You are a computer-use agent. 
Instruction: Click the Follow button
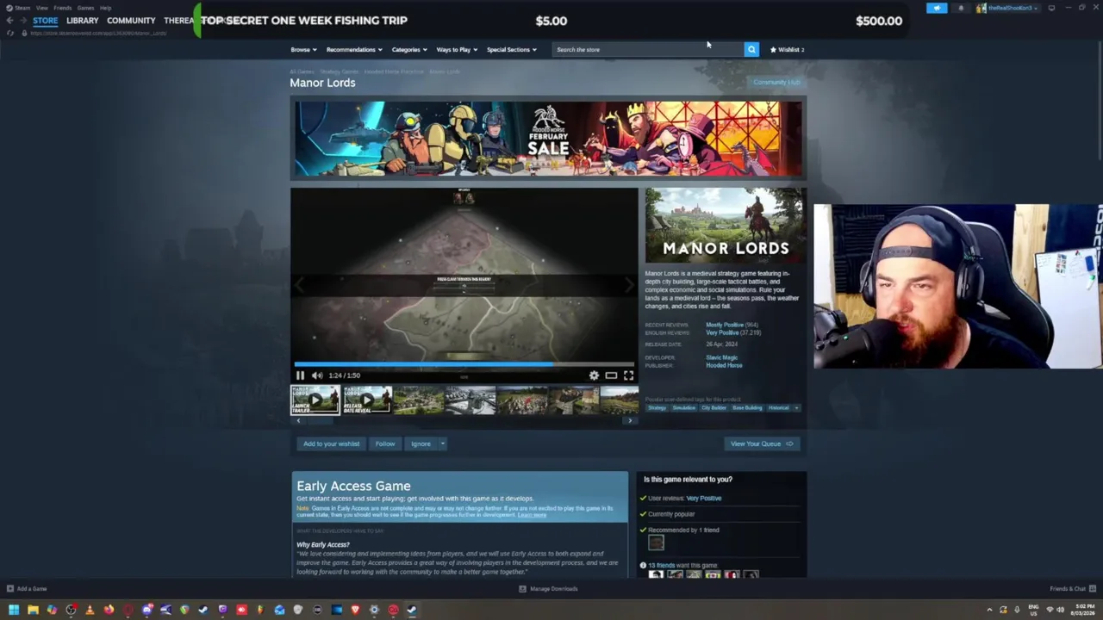pos(385,443)
